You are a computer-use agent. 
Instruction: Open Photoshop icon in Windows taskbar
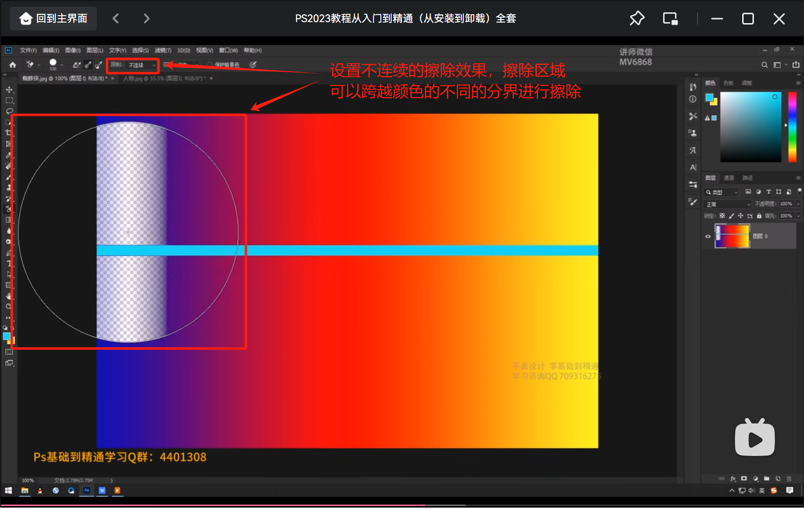pos(87,490)
